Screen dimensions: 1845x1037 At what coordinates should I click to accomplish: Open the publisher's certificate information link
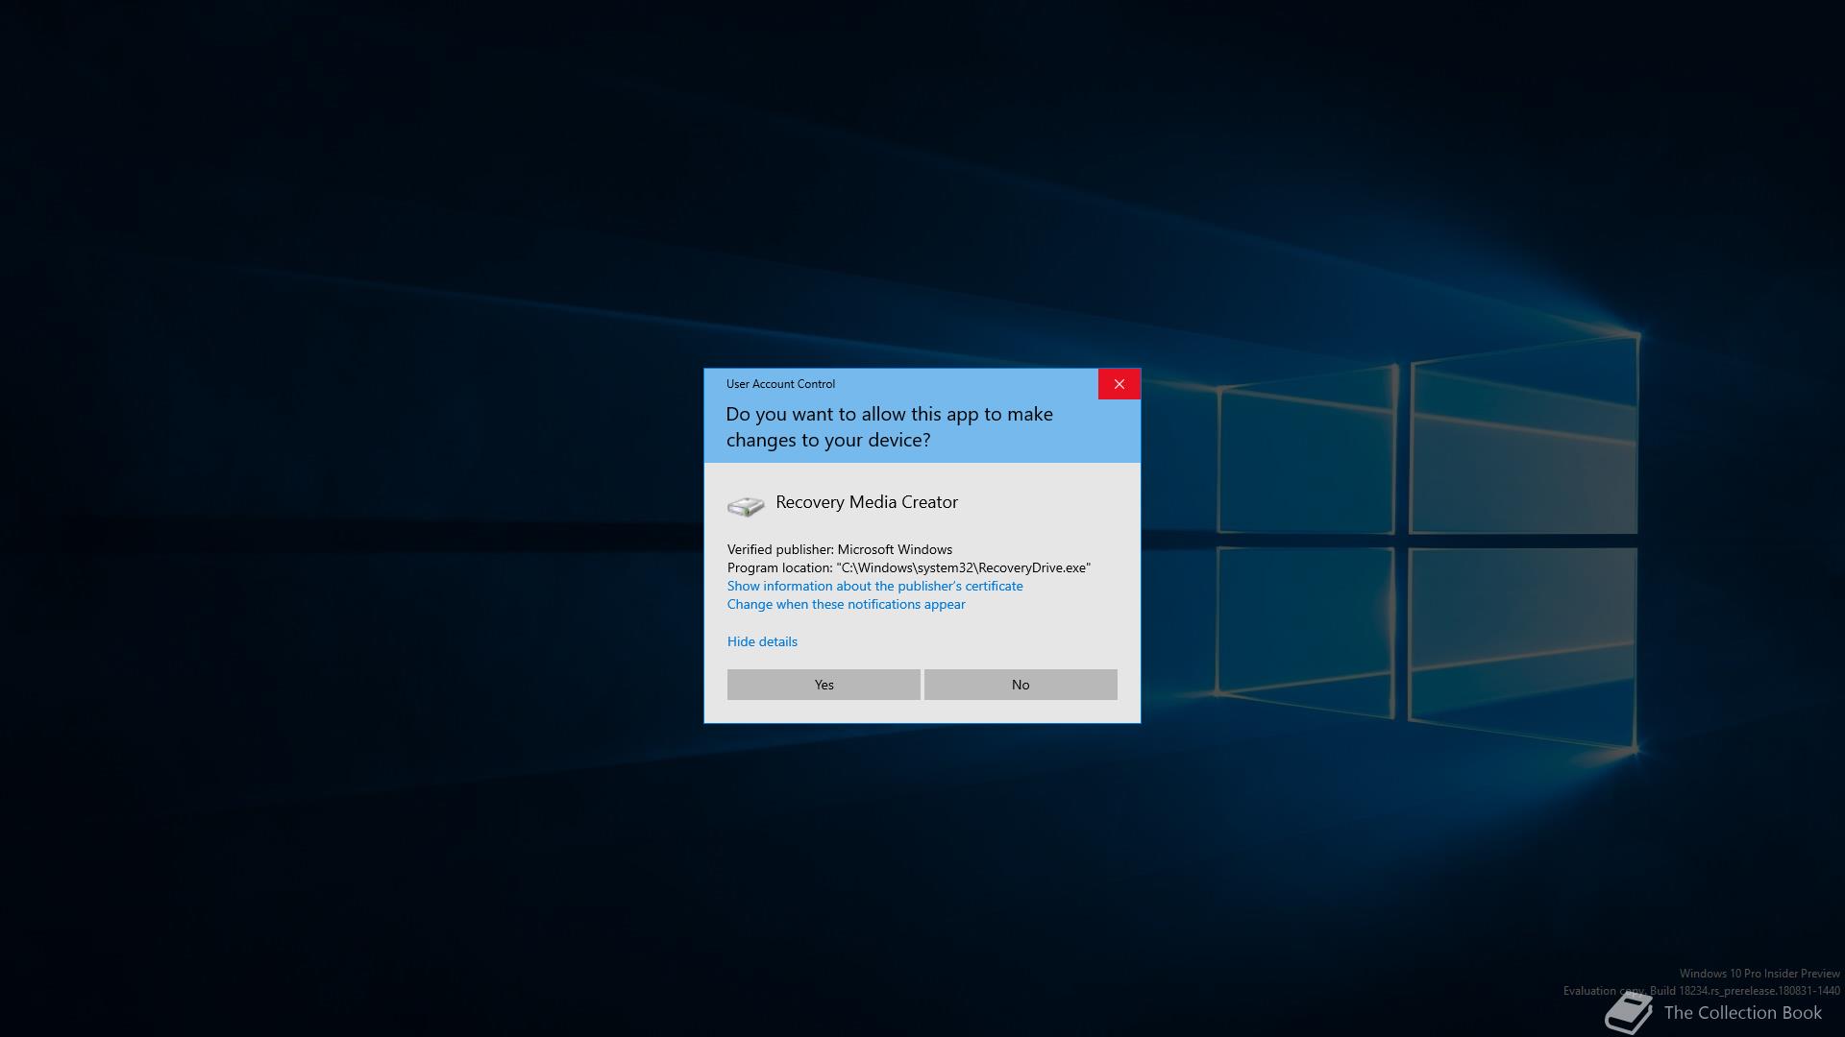click(874, 586)
